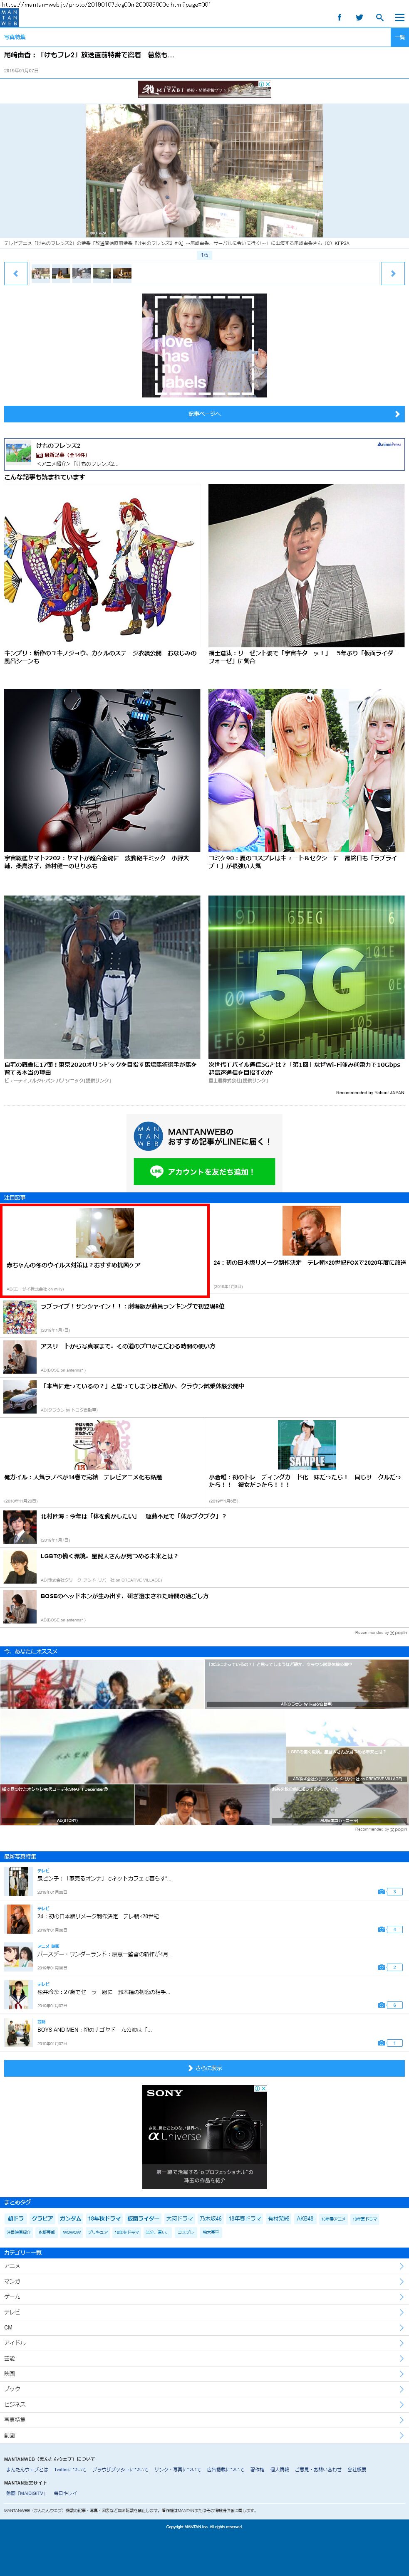The height and width of the screenshot is (2576, 409).
Task: Open the テレビ category row
Action: coord(204,2312)
